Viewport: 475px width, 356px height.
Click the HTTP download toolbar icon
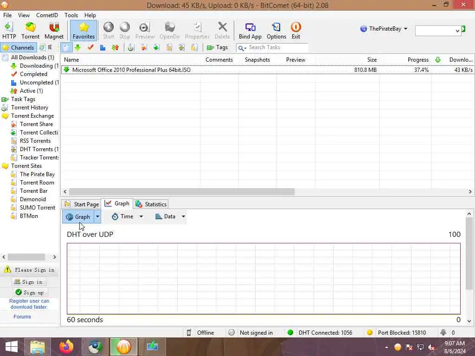[x=9, y=31]
